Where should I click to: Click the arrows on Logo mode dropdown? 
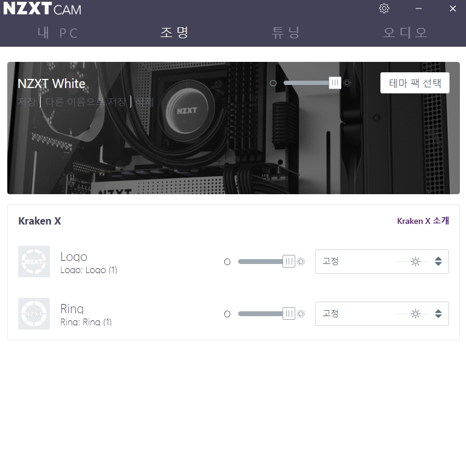click(x=438, y=262)
